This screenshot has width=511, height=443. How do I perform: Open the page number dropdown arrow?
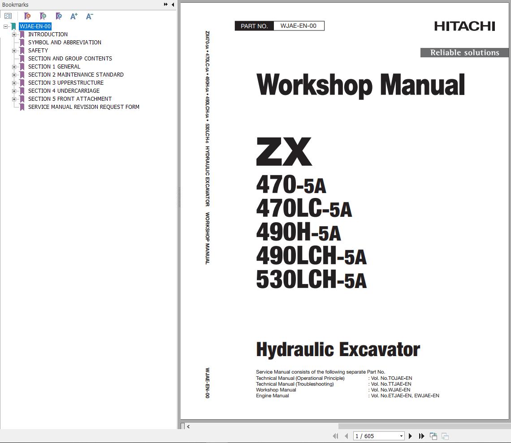pyautogui.click(x=401, y=436)
